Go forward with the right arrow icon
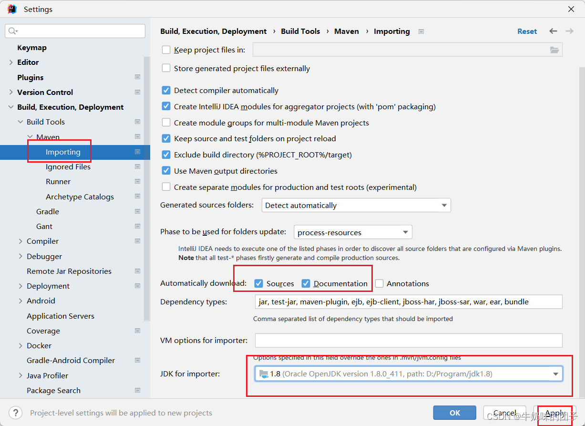This screenshot has width=585, height=426. (569, 31)
